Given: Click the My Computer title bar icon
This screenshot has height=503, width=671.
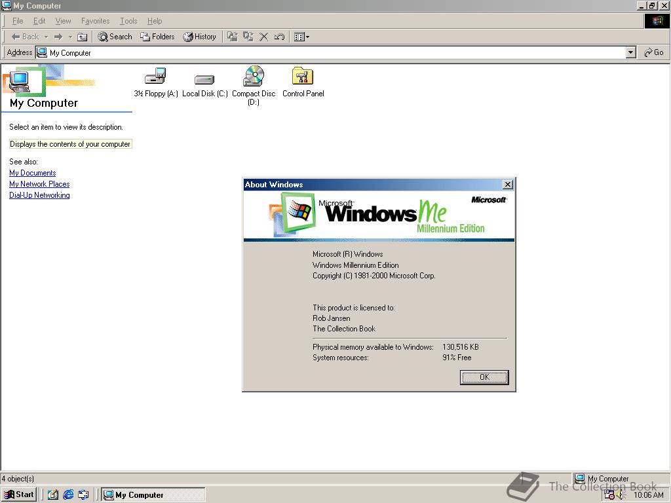Looking at the screenshot, I should click(x=7, y=5).
